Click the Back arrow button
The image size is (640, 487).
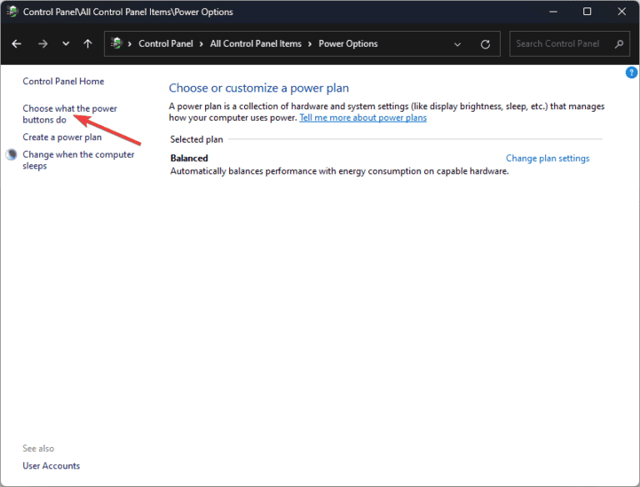pyautogui.click(x=17, y=44)
